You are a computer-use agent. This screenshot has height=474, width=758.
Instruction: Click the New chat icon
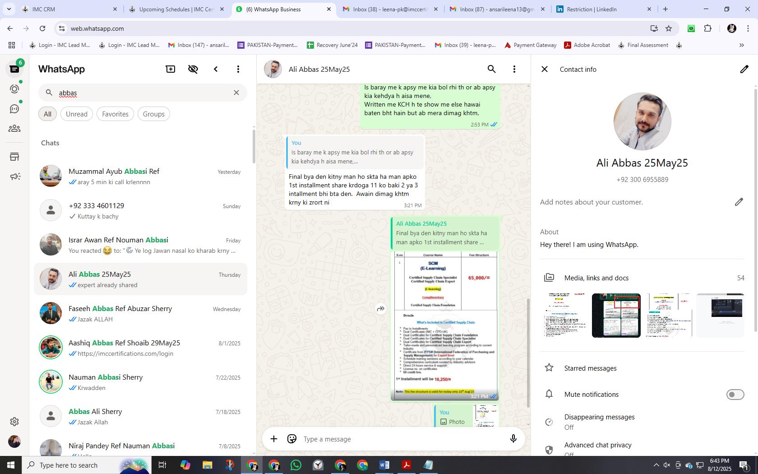pyautogui.click(x=171, y=69)
